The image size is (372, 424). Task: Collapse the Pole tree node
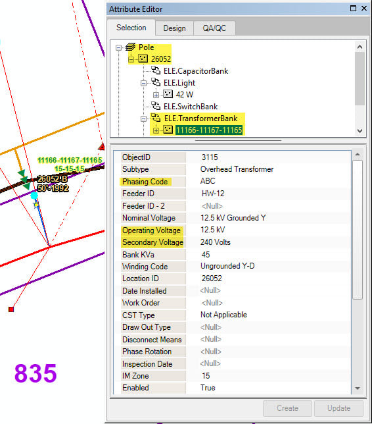(118, 47)
